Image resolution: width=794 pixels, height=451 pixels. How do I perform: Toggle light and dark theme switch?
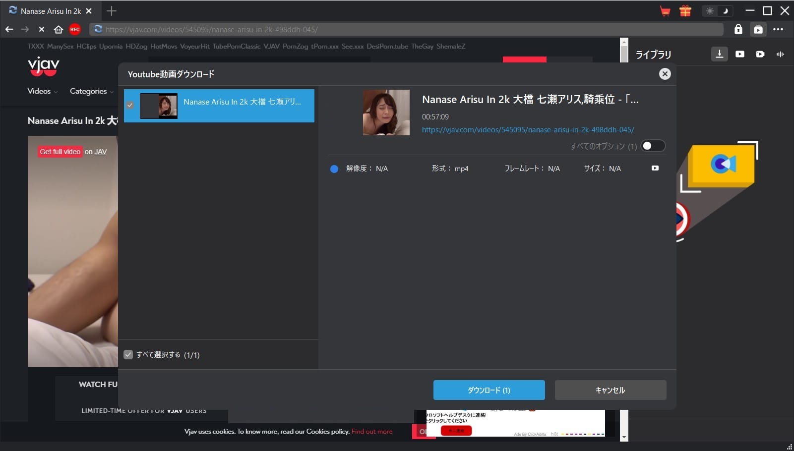718,11
